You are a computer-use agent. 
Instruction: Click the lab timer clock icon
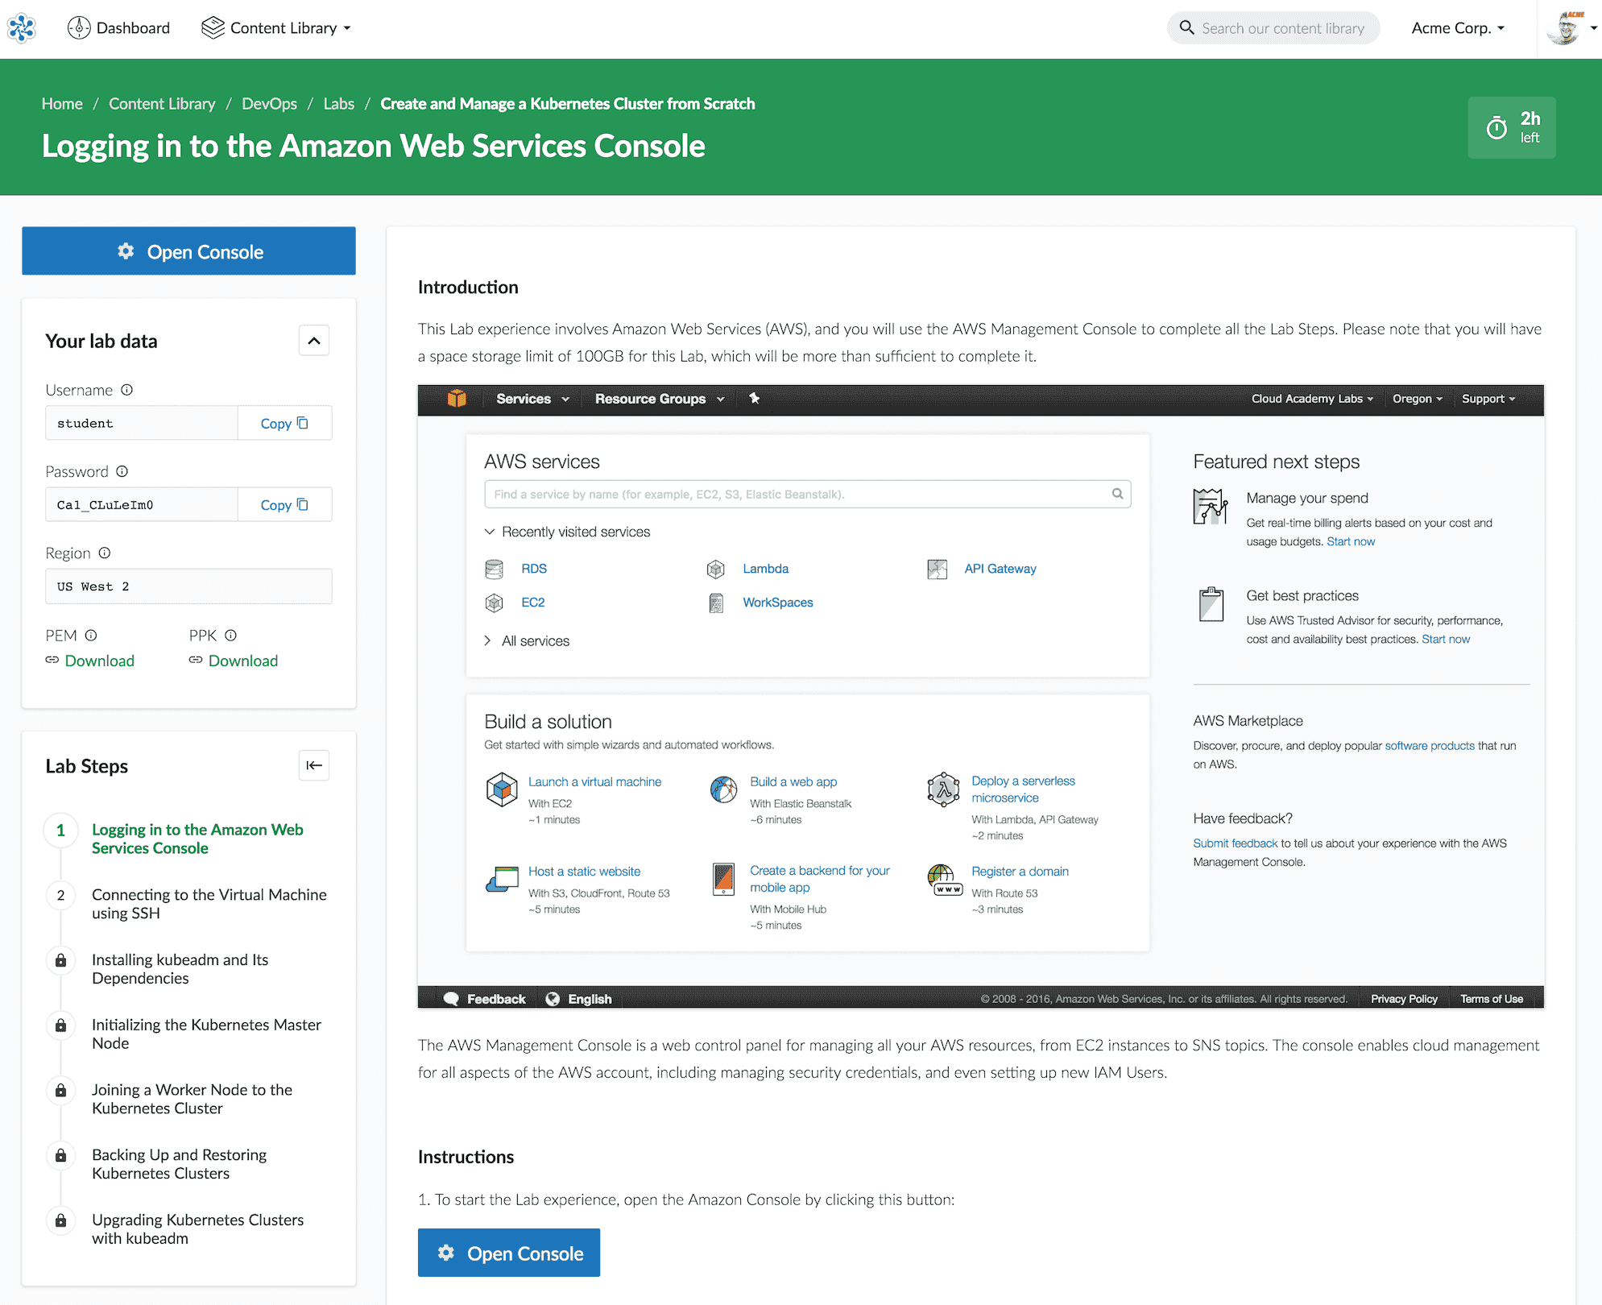(x=1496, y=128)
